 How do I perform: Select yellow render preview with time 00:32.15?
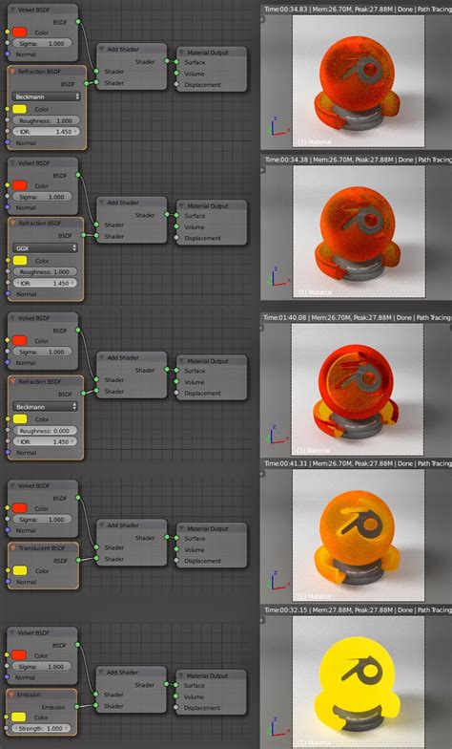tap(359, 682)
